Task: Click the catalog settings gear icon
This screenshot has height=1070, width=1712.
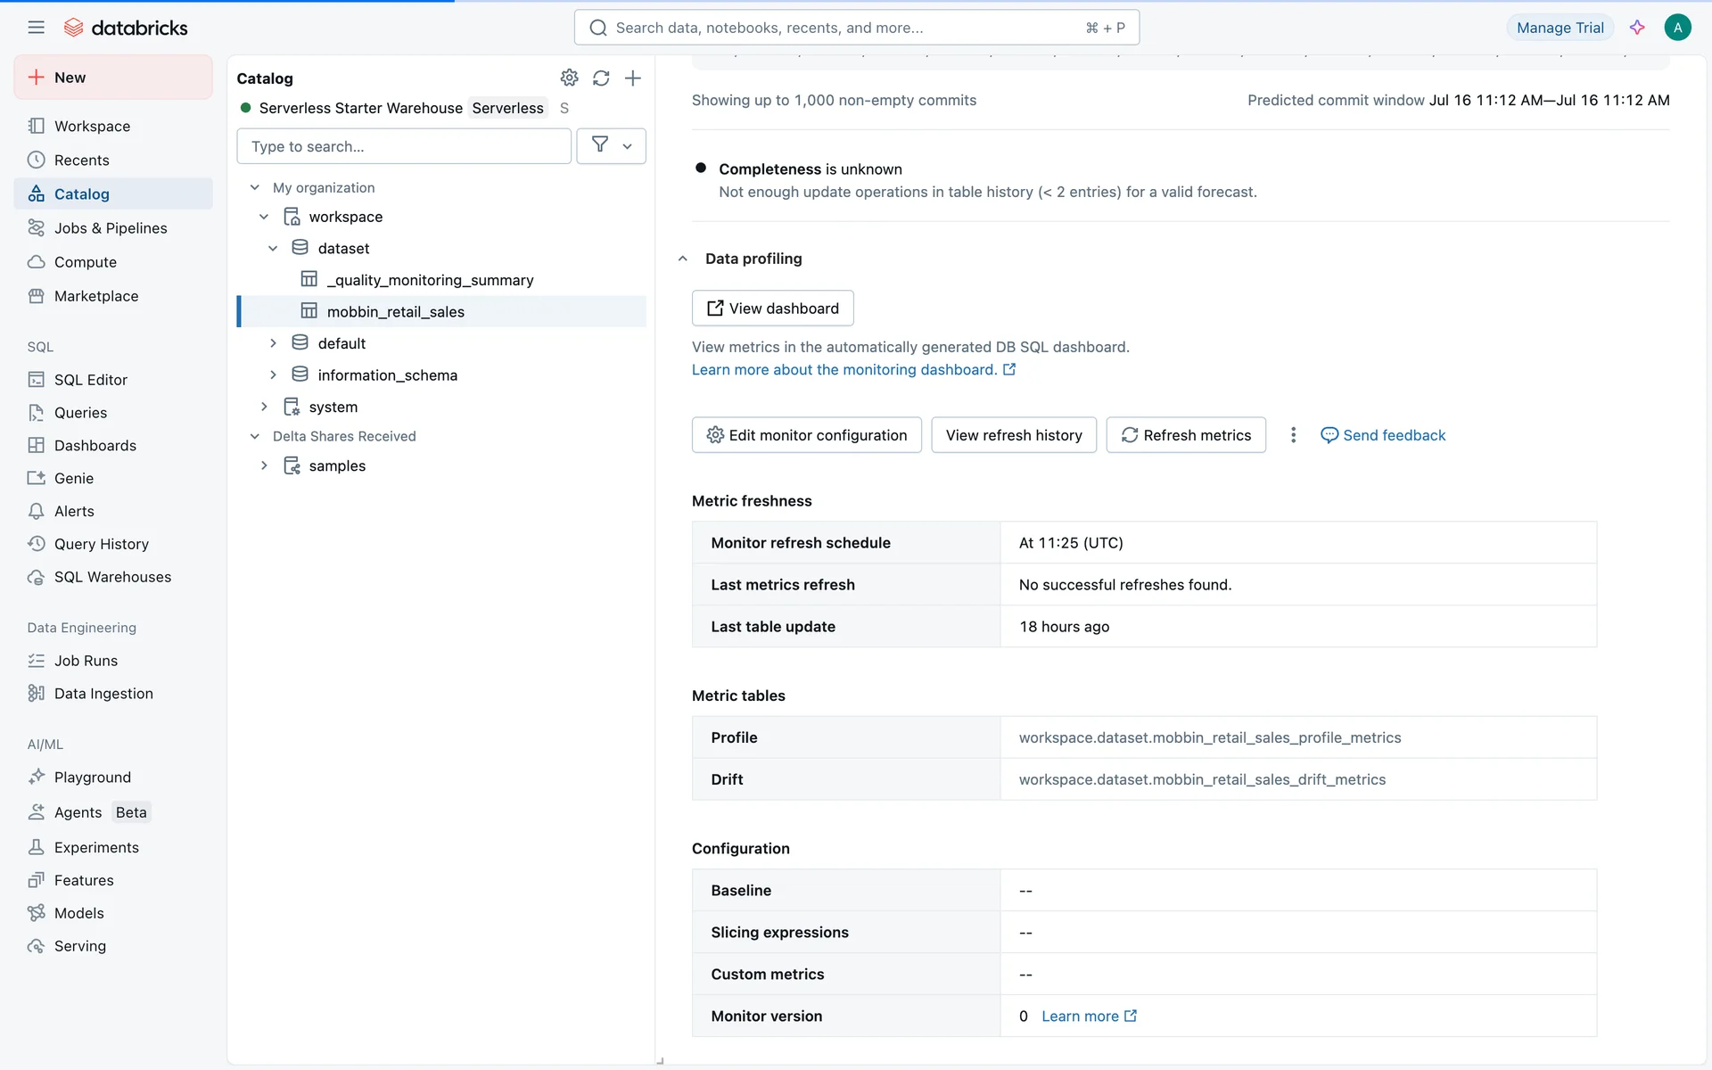Action: click(x=569, y=78)
